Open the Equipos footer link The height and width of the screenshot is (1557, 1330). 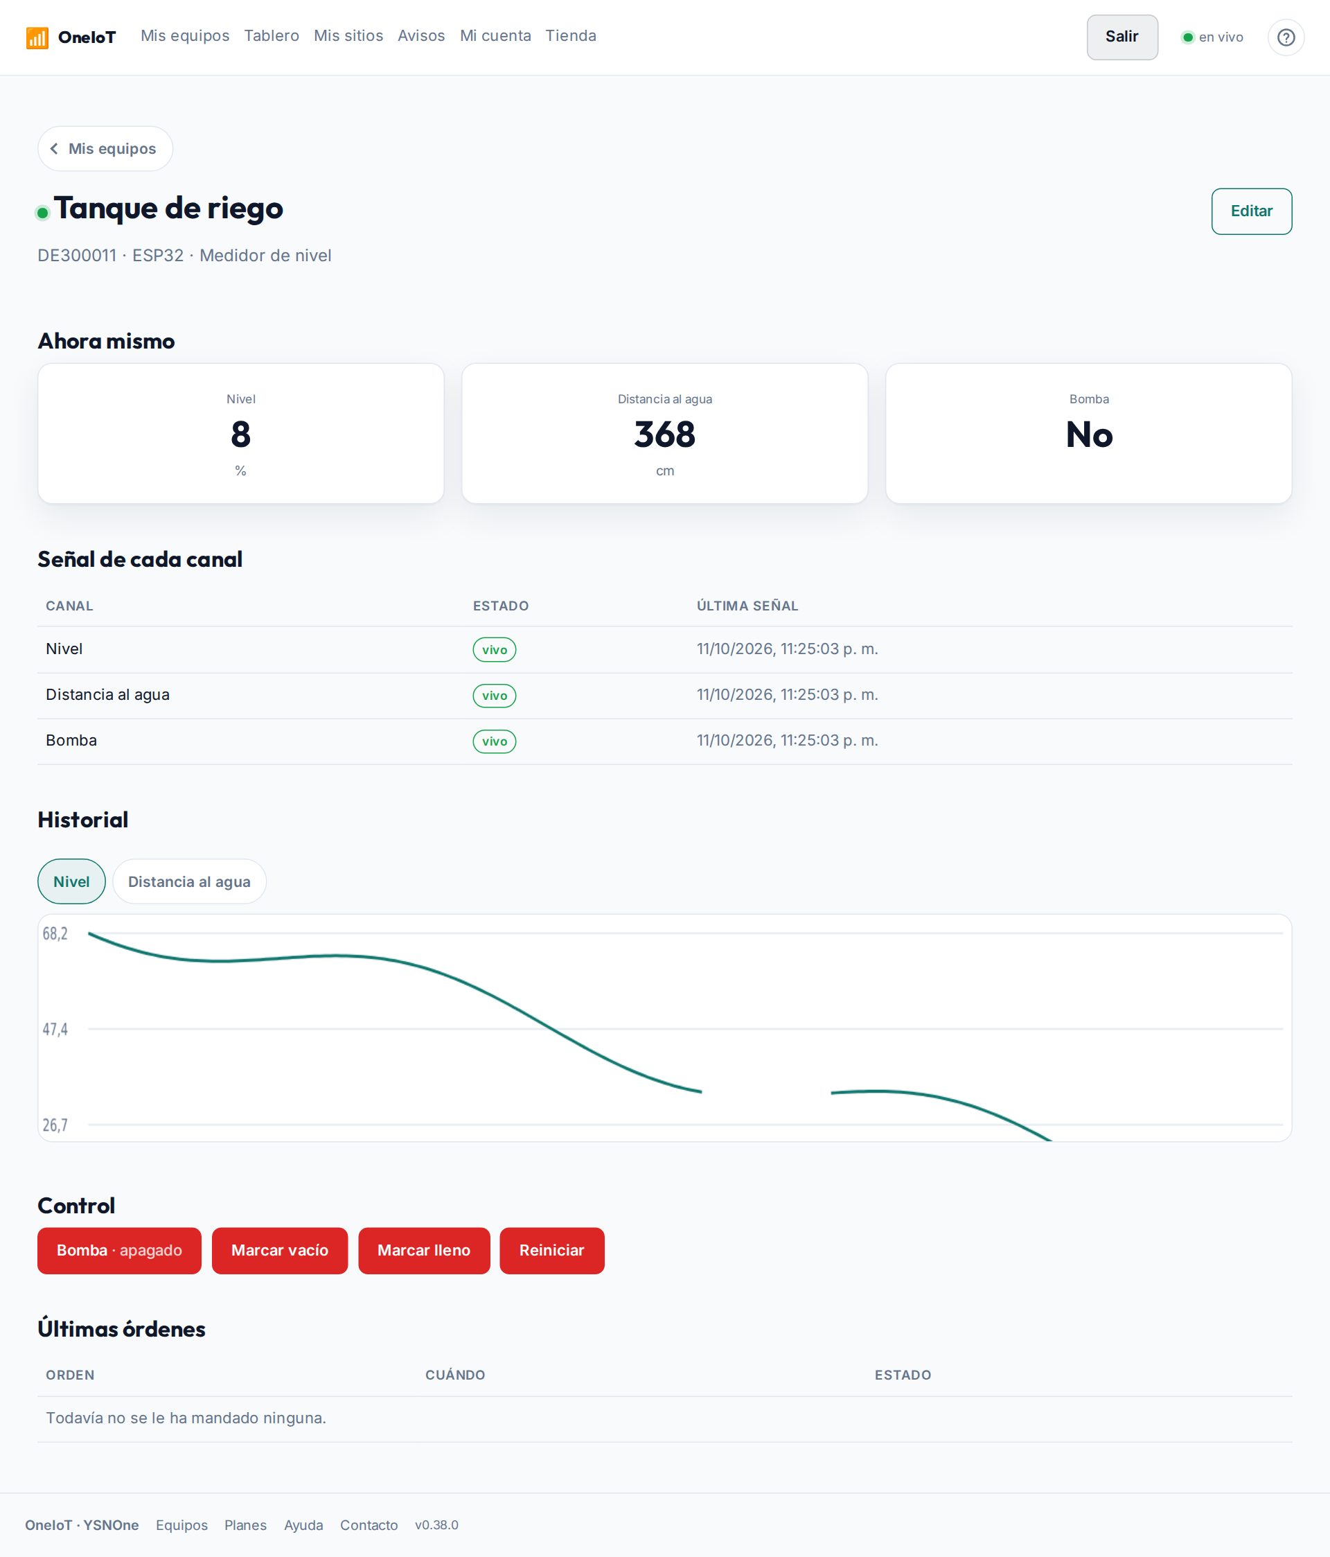point(182,1524)
